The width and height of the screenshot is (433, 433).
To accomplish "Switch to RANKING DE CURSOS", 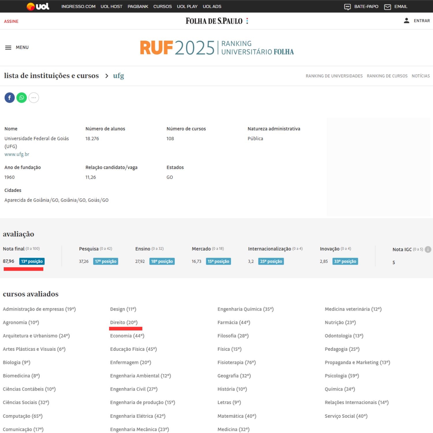I will pos(387,76).
